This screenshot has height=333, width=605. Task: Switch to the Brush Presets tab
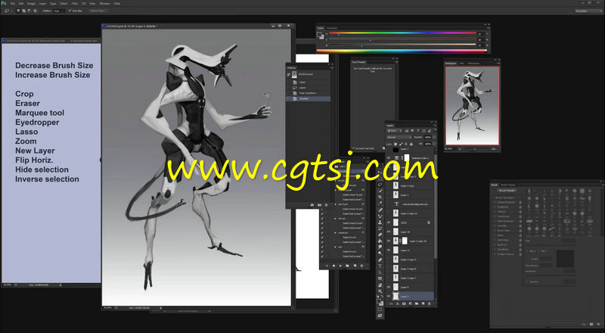(508, 185)
